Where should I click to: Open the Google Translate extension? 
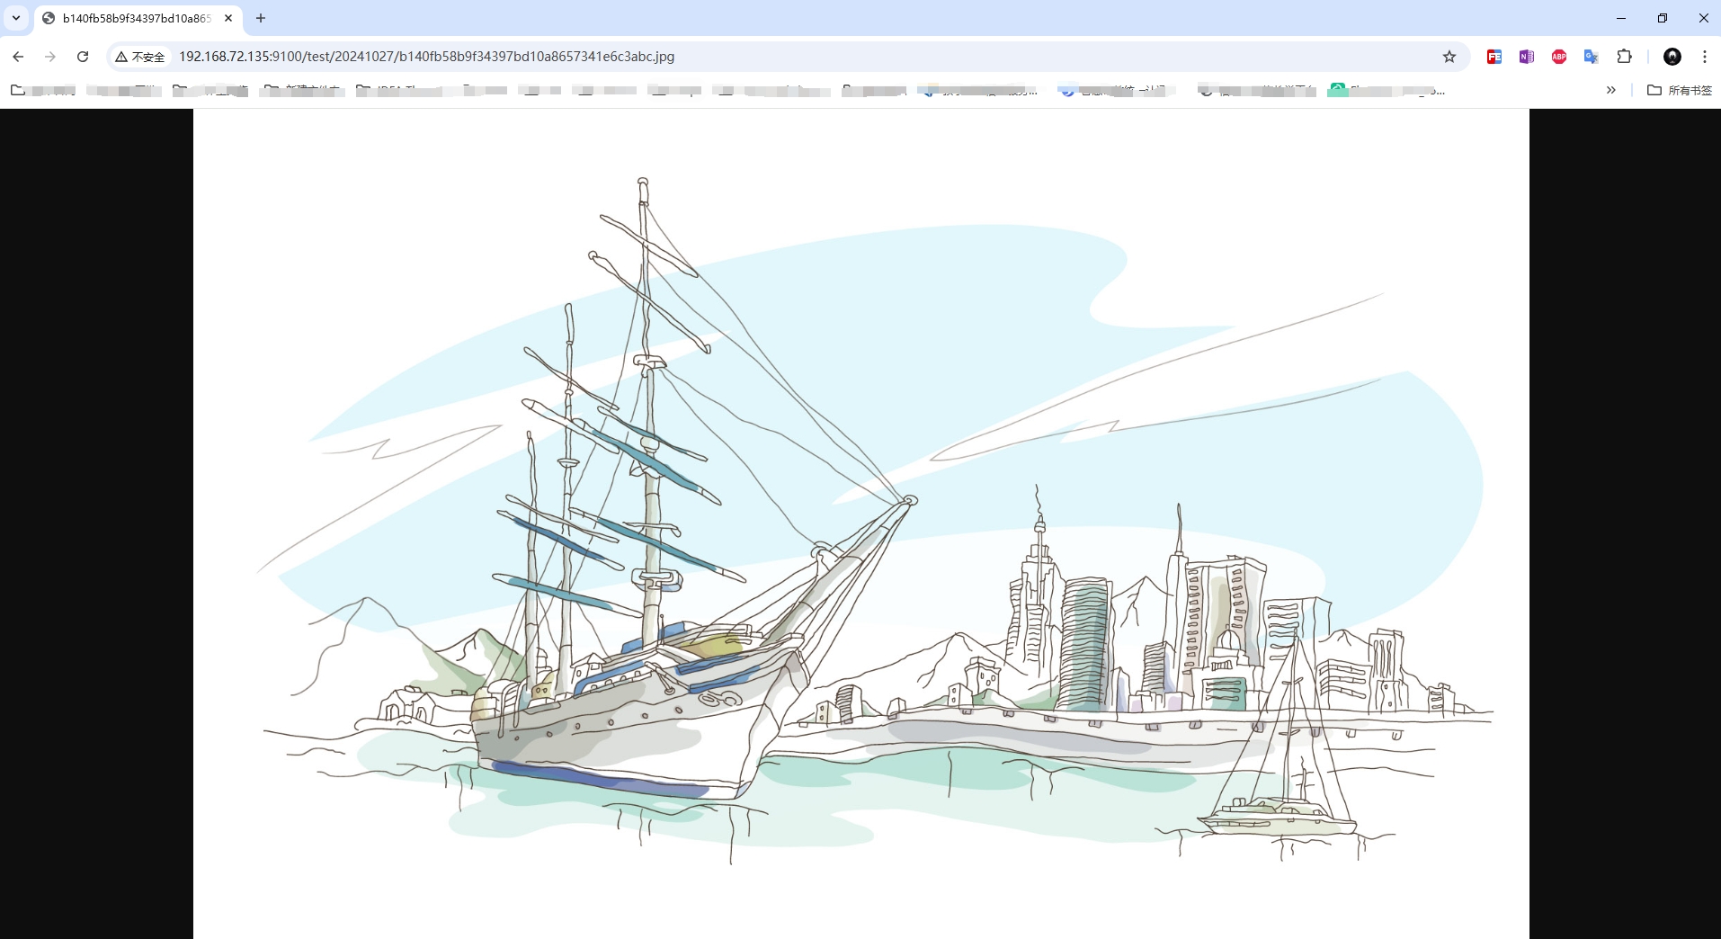pos(1592,57)
